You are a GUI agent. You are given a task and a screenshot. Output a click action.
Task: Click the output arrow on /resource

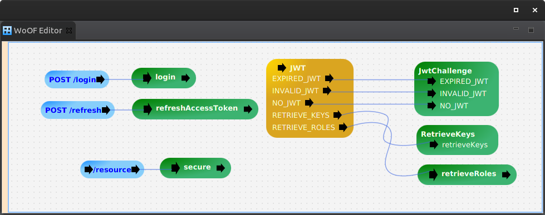pos(136,169)
